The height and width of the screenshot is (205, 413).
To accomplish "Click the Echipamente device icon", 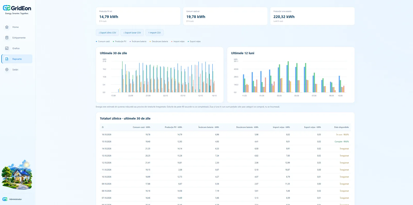I will [7, 38].
